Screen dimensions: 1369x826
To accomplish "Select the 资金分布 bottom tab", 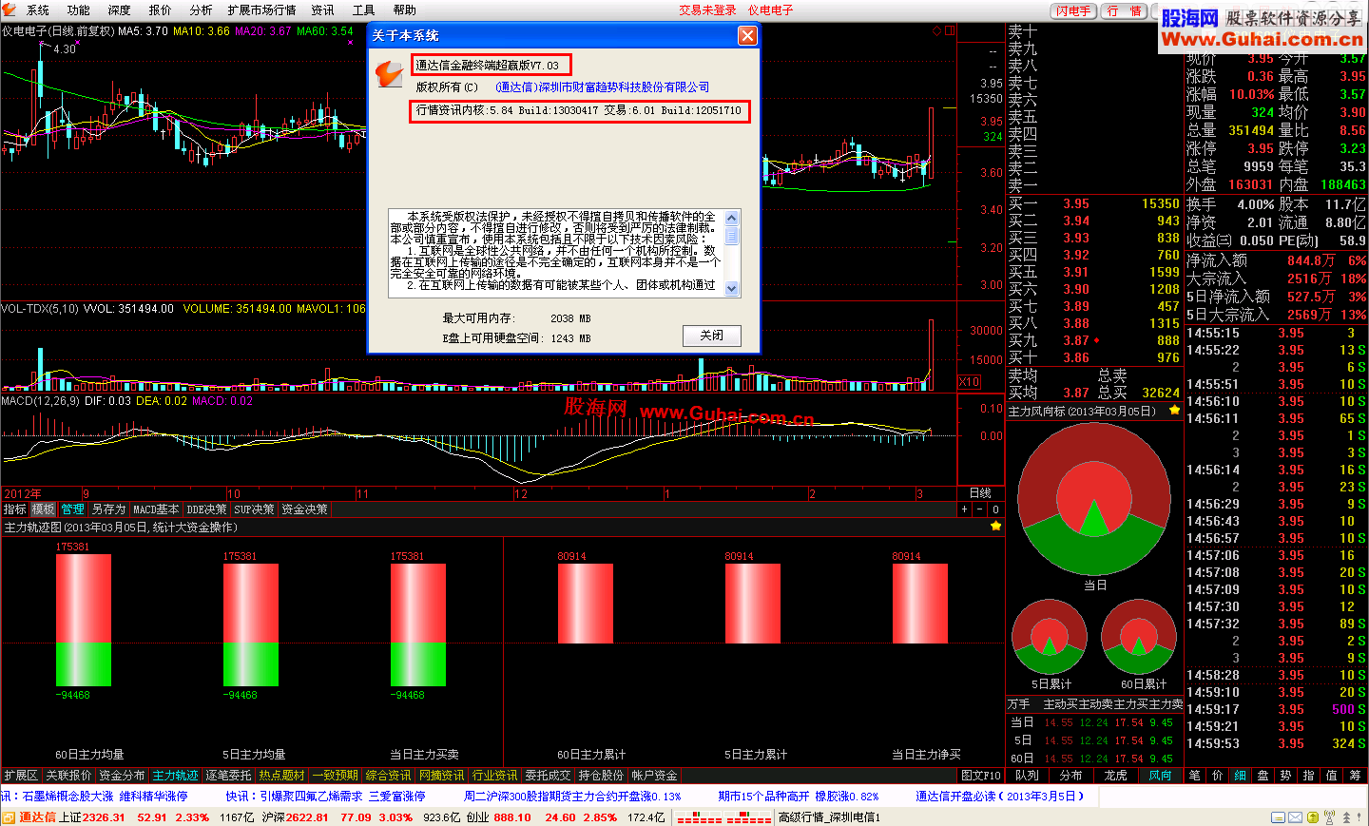I will [x=122, y=776].
